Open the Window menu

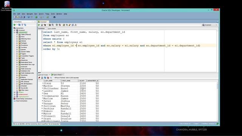[59, 14]
